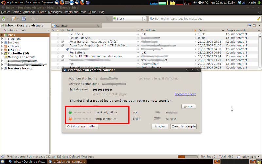Sort by the Date column header
Image resolution: width=262 pixels, height=164 pixels.
point(211,30)
